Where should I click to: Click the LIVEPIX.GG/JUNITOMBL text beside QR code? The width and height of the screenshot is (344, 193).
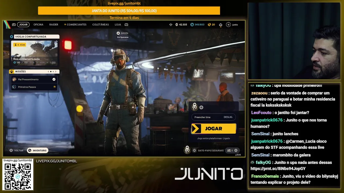point(56,161)
